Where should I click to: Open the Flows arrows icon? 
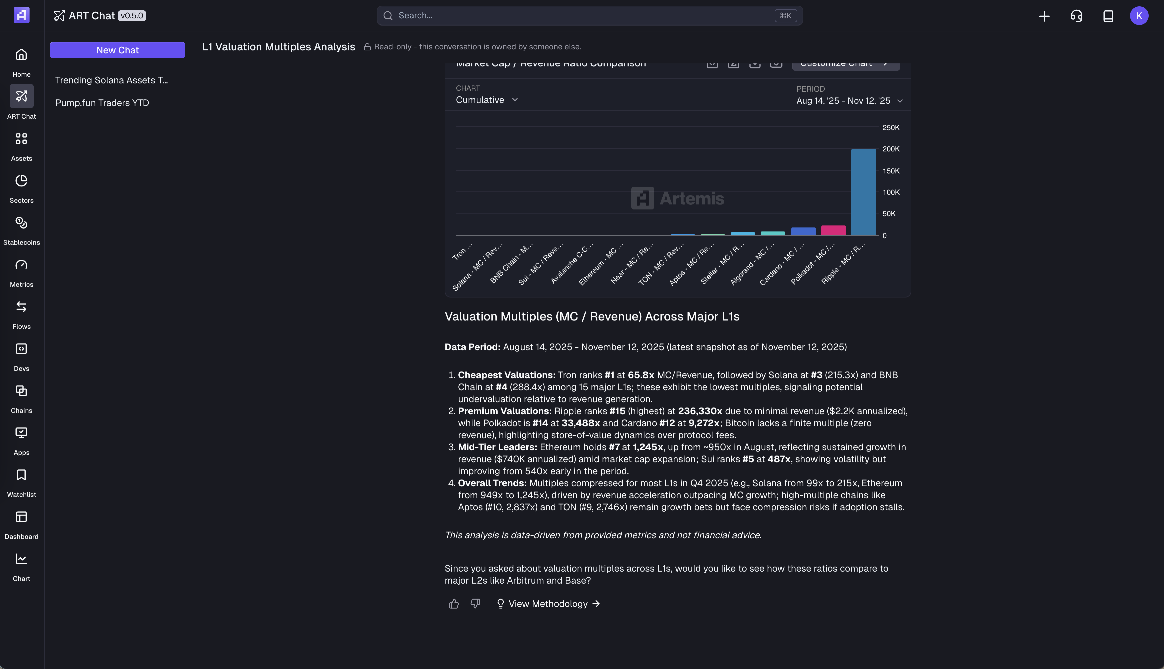tap(21, 307)
